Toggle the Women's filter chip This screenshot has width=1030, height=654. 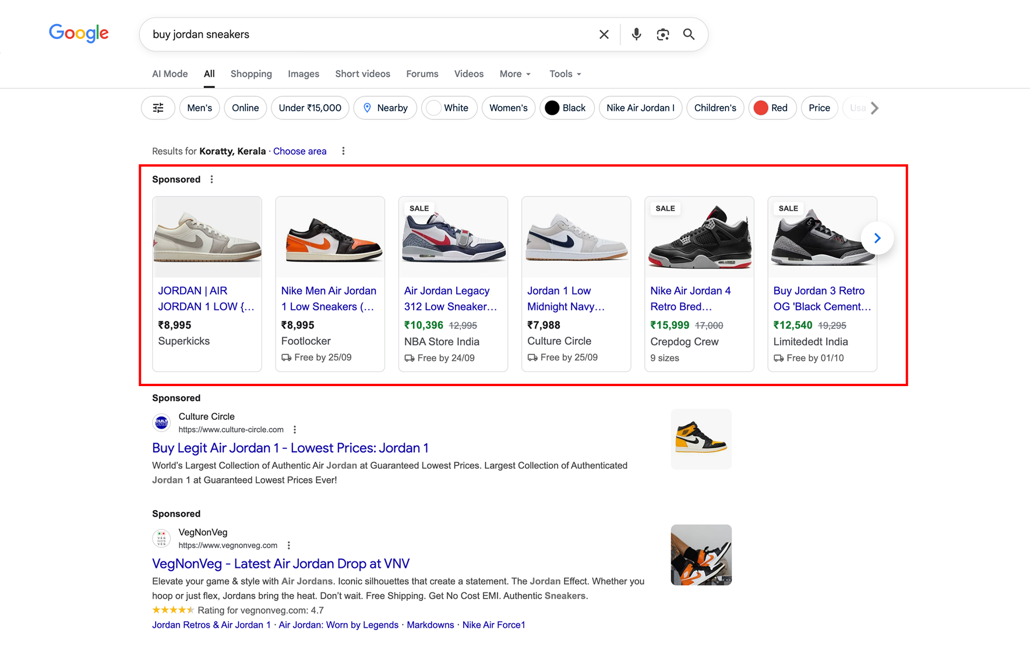point(509,108)
